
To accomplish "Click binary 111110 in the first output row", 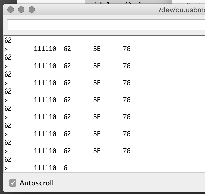I will tap(45, 49).
